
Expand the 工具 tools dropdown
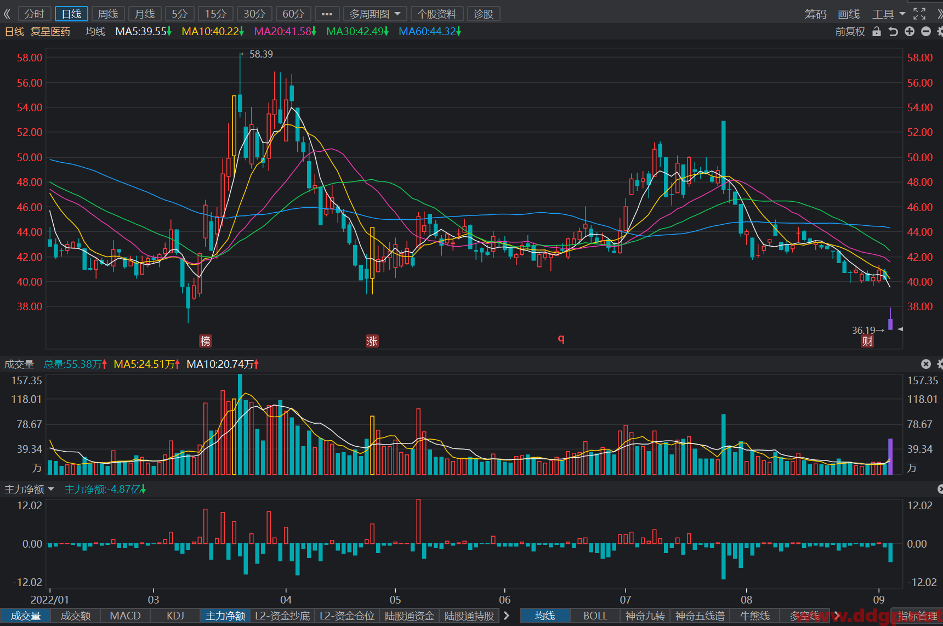pyautogui.click(x=889, y=14)
